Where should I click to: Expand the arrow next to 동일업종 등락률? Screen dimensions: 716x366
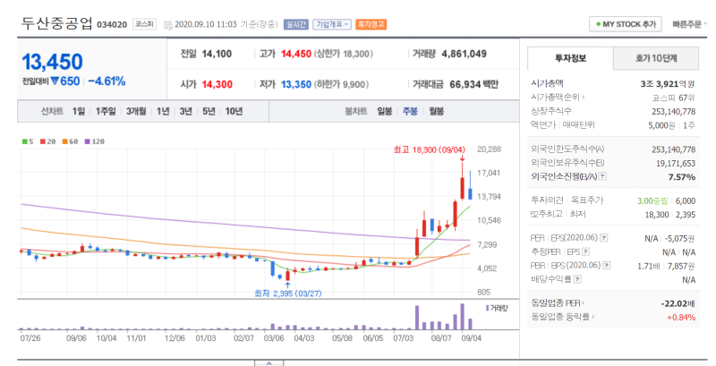pos(592,317)
